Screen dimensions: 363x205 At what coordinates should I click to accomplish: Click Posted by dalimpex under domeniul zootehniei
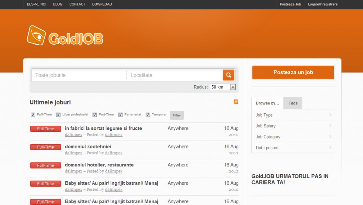[114, 153]
